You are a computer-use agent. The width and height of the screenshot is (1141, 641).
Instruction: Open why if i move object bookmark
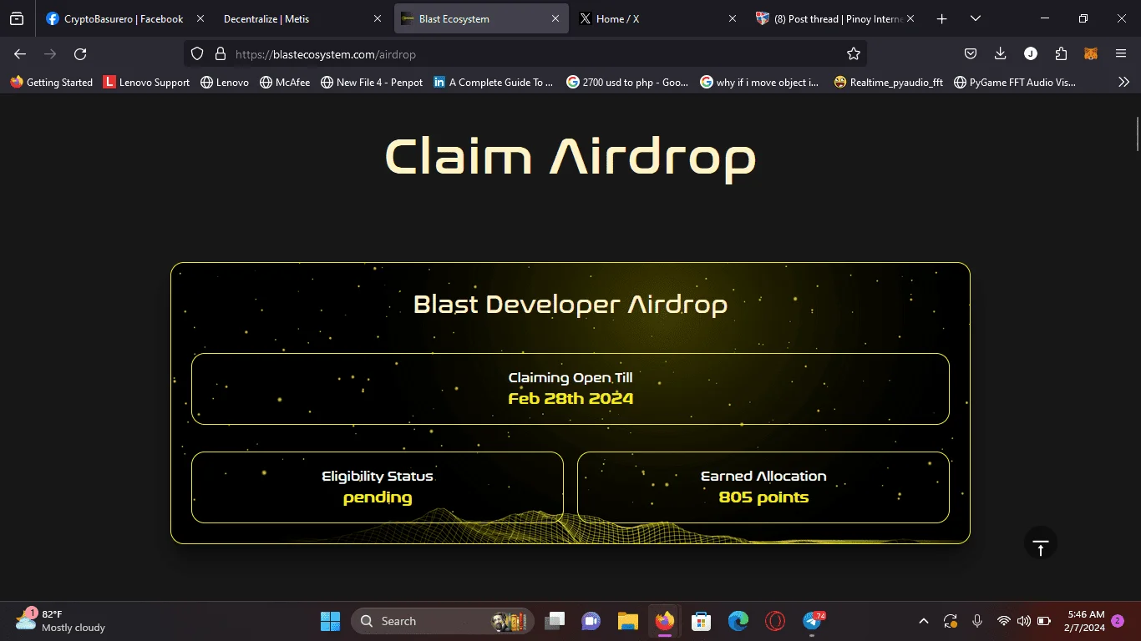(760, 82)
